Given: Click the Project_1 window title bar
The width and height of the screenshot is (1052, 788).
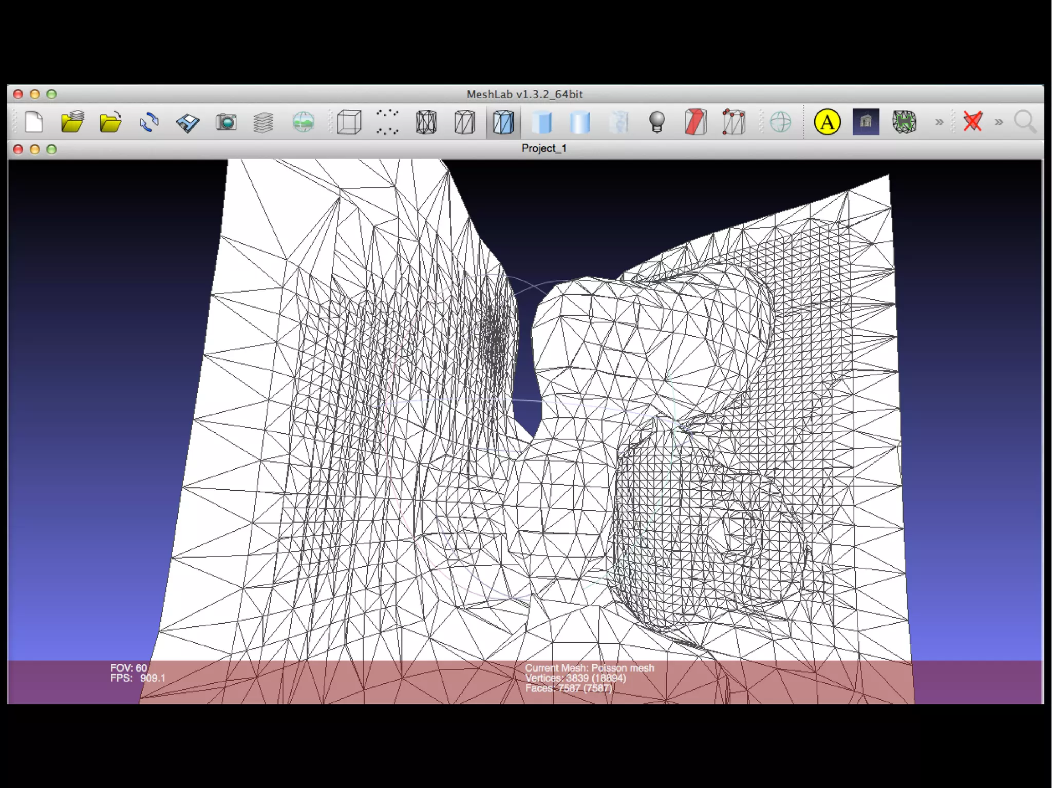Looking at the screenshot, I should click(543, 148).
